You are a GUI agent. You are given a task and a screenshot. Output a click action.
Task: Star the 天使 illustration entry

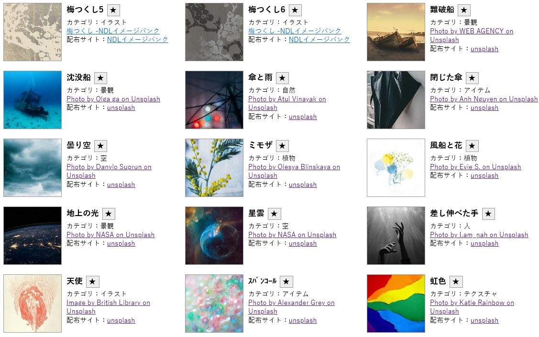point(92,282)
